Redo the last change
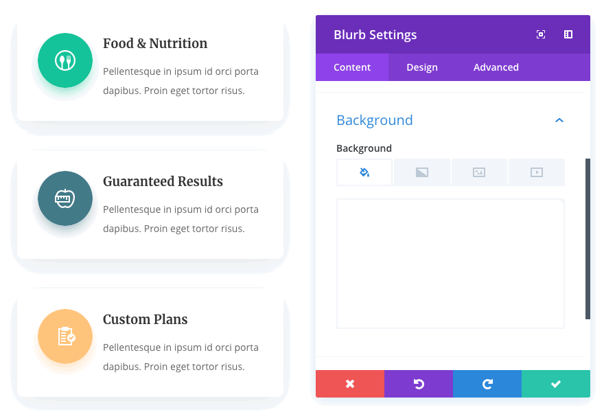604x414 pixels. tap(487, 384)
